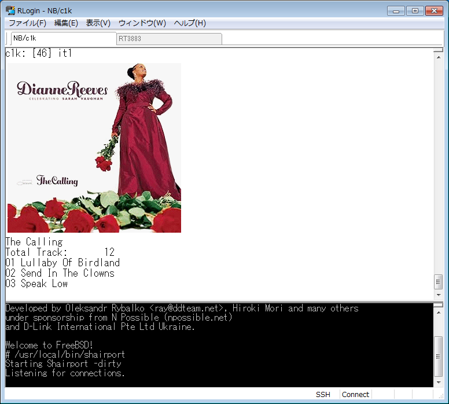
Task: Click the Dianne Reeves album cover image
Action: (94, 148)
